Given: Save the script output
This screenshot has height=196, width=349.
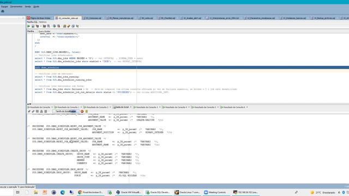Looking at the screenshot, I should pos(37,111).
